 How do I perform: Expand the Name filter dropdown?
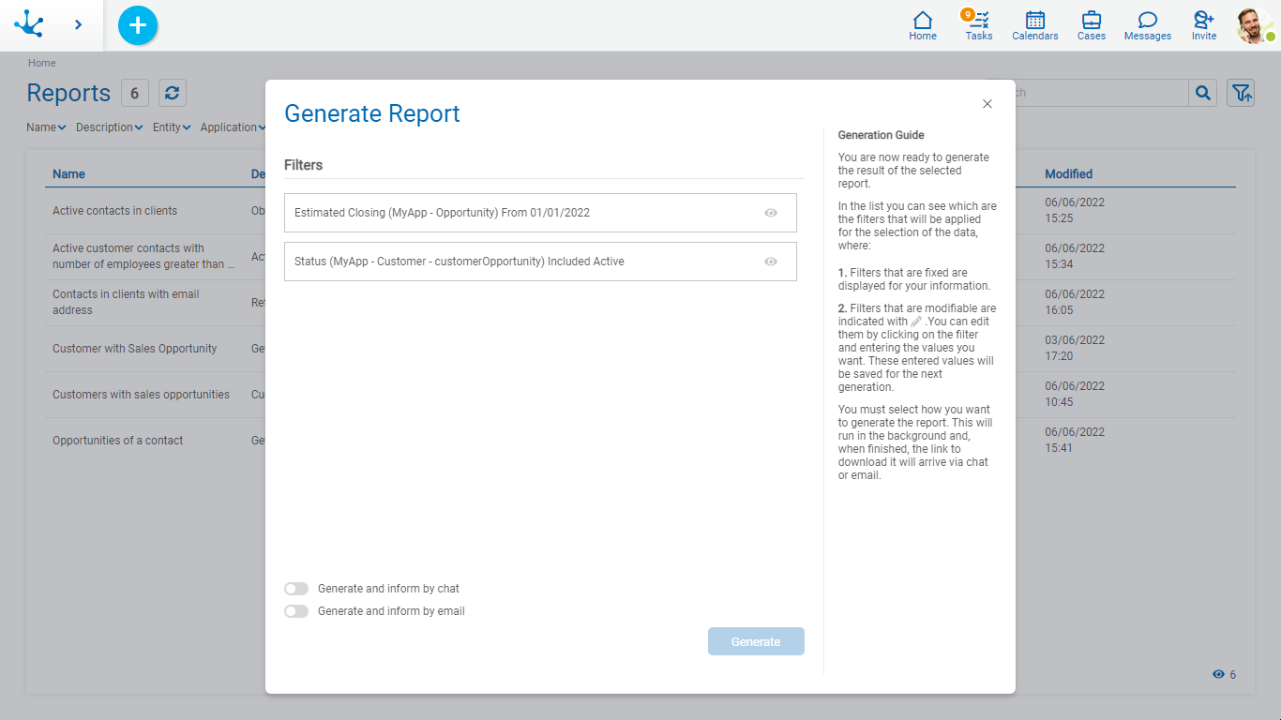coord(46,127)
